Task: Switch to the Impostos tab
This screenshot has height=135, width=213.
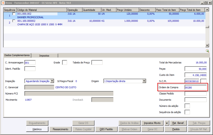Action: tap(44, 56)
